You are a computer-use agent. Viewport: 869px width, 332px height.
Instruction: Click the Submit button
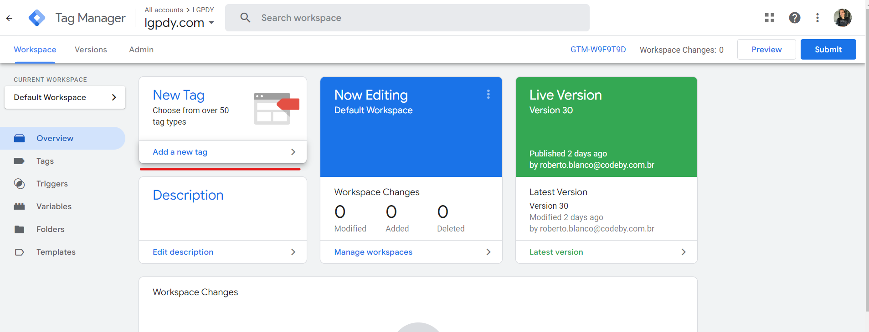tap(828, 50)
